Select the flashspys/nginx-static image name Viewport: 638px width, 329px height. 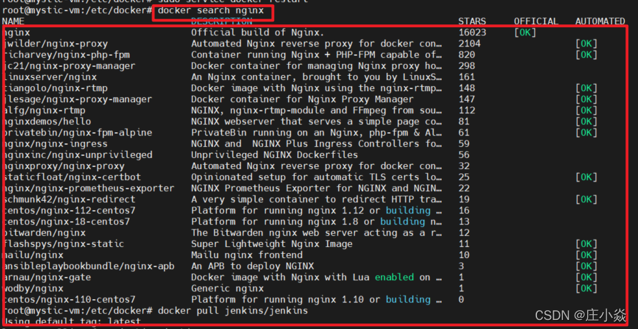(x=63, y=244)
